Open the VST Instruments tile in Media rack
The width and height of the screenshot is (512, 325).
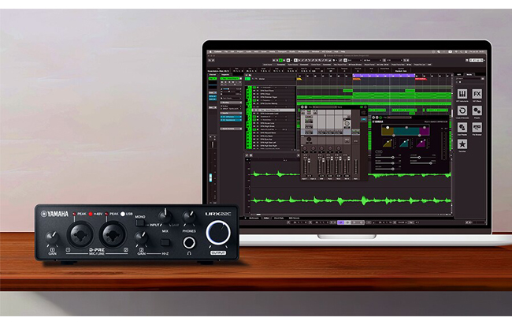[462, 94]
